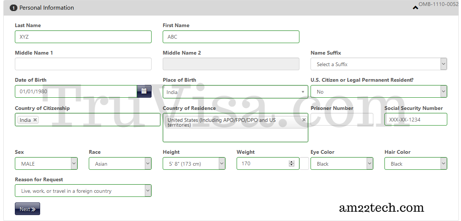Open the Eye Color dropdown
Image resolution: width=461 pixels, height=221 pixels.
[342, 164]
